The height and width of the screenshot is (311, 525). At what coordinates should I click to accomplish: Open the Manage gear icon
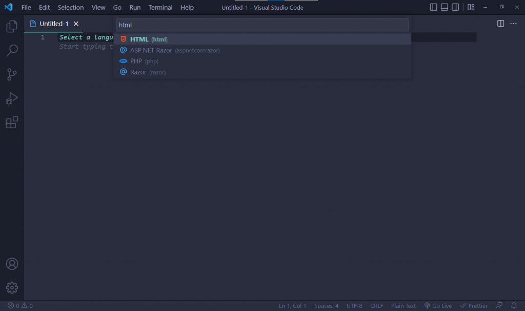[x=12, y=287]
